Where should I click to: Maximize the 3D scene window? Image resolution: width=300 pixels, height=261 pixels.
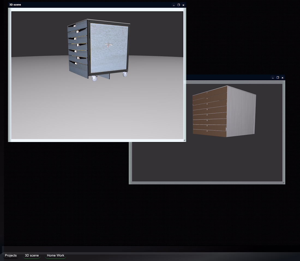coord(179,5)
